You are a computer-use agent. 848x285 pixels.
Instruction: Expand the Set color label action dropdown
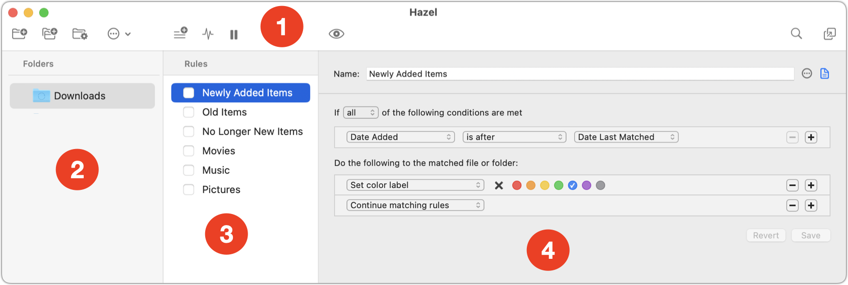pyautogui.click(x=415, y=185)
